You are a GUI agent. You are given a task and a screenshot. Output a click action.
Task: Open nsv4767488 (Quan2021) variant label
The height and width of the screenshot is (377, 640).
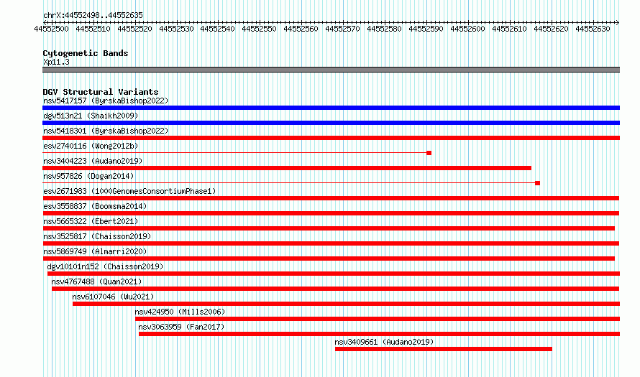[x=96, y=281]
